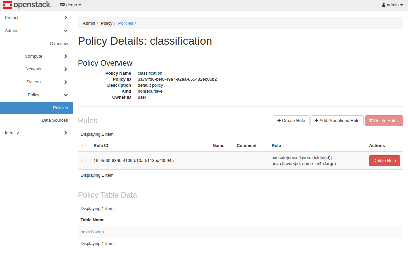
Task: Expand the Identity section chevron
Action: 66,133
